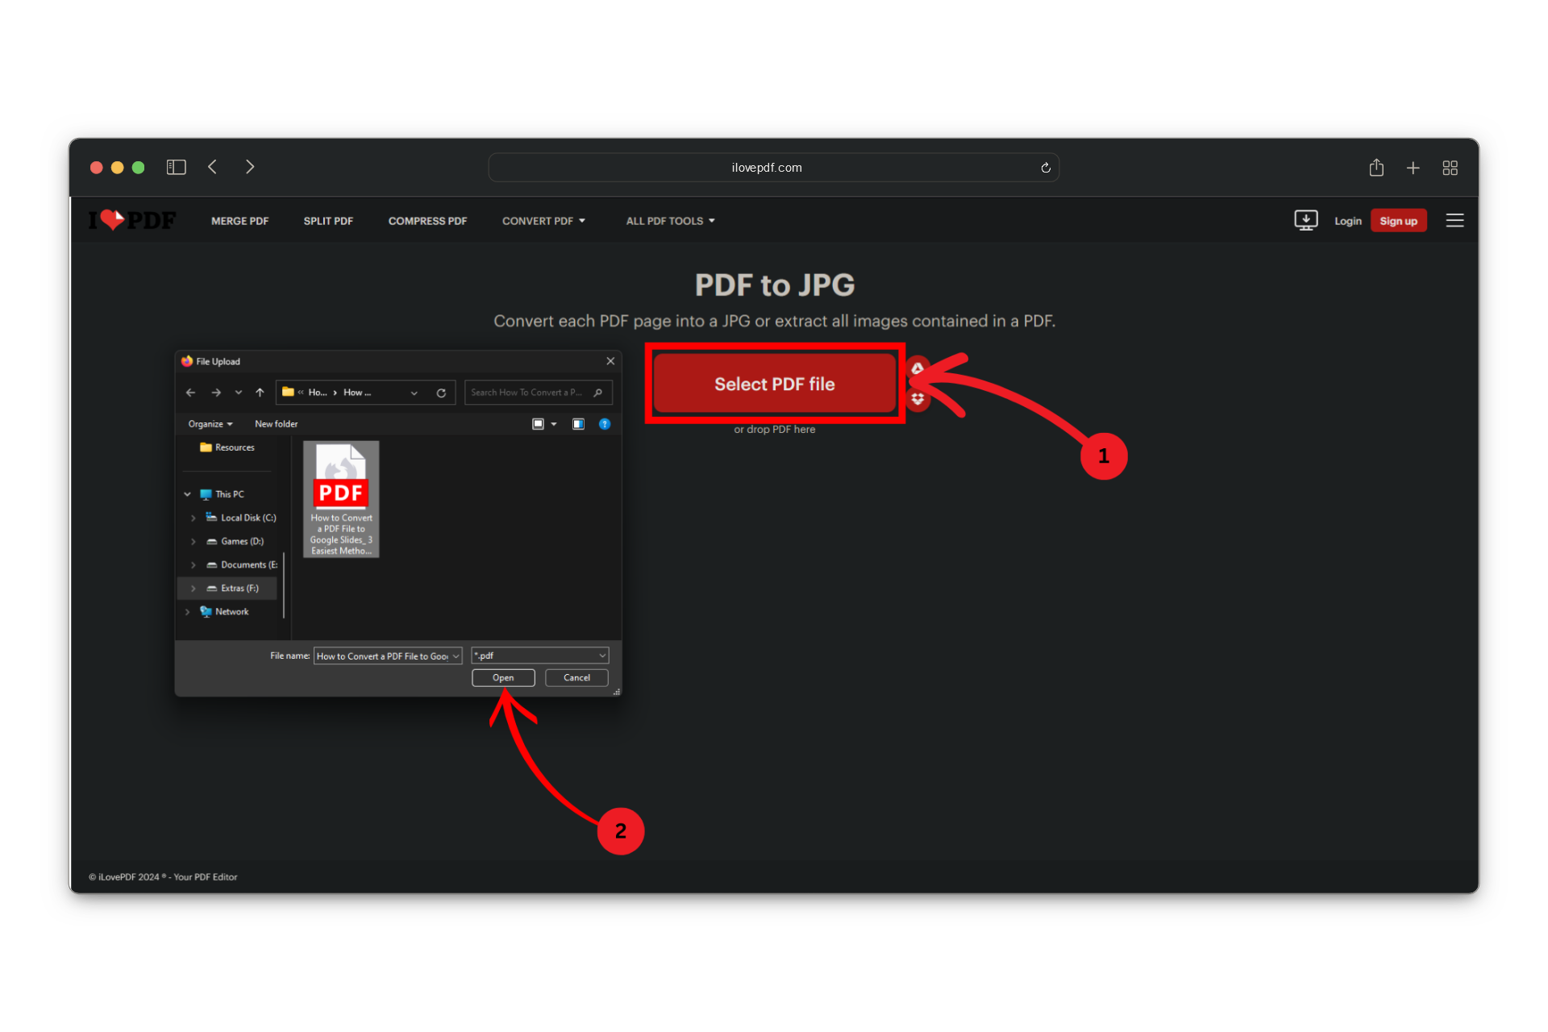This screenshot has height=1032, width=1548.
Task: Click MERGE PDF in the navigation bar
Action: (239, 221)
